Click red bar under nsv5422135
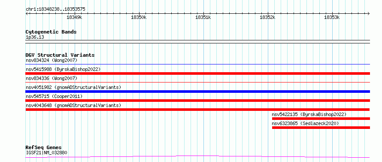The image size is (382, 162). [321, 119]
